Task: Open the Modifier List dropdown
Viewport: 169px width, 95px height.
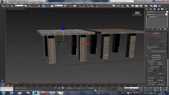Action: (157, 14)
